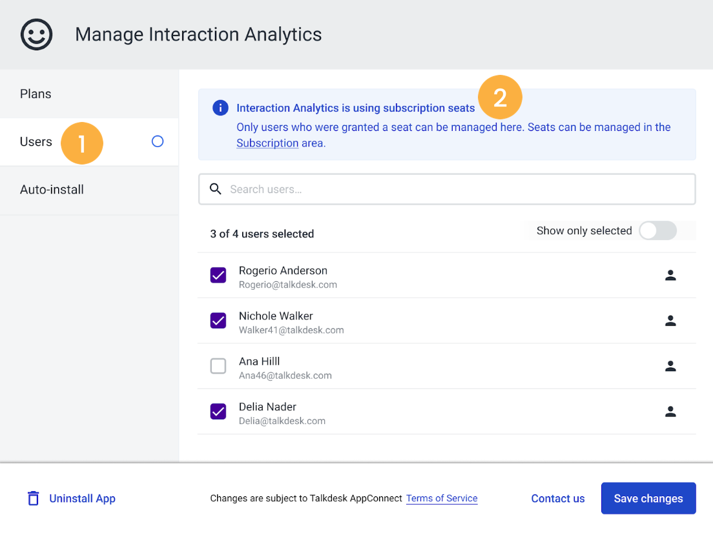Viewport: 713px width, 533px height.
Task: Click the Save changes button
Action: 648,498
